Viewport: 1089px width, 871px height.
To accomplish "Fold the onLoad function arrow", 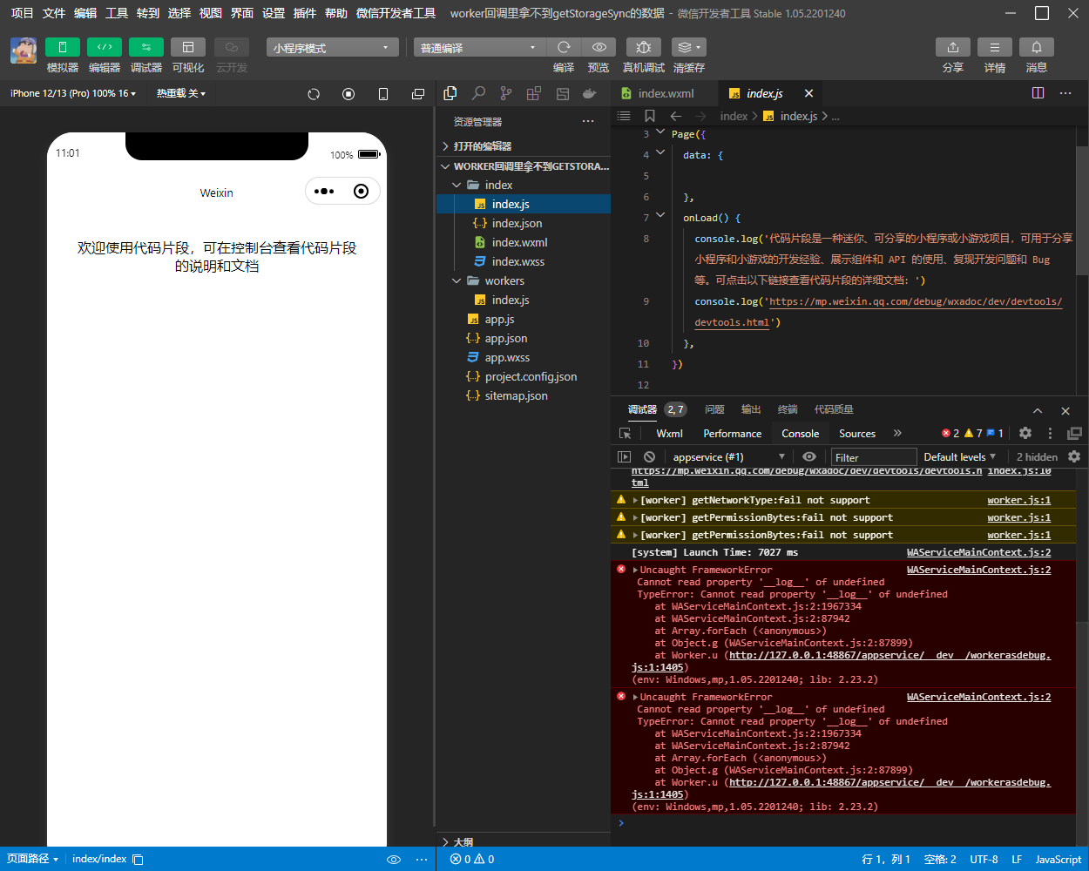I will pyautogui.click(x=660, y=215).
